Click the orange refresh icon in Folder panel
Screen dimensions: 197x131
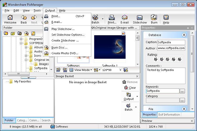(33, 33)
